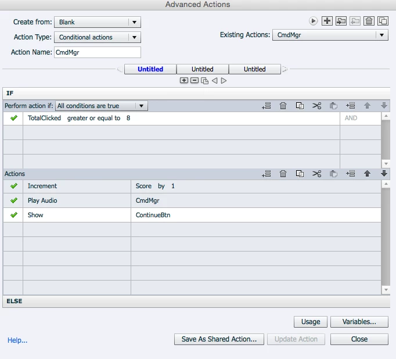Move condition up in IF toolbar
This screenshot has height=359, width=396.
click(367, 106)
